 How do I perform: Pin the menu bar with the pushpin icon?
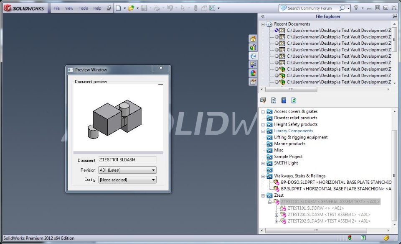pyautogui.click(x=109, y=8)
